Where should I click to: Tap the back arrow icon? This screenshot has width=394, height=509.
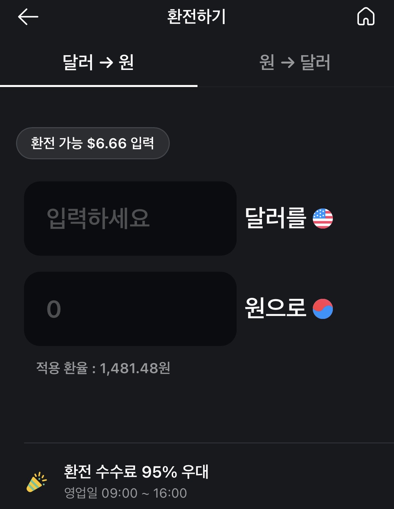pos(28,17)
